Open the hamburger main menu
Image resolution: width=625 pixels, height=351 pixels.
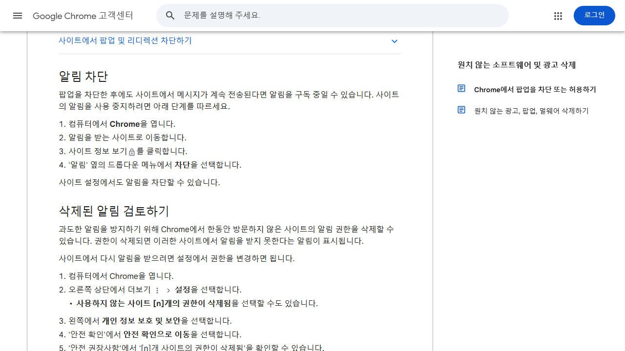(x=18, y=16)
